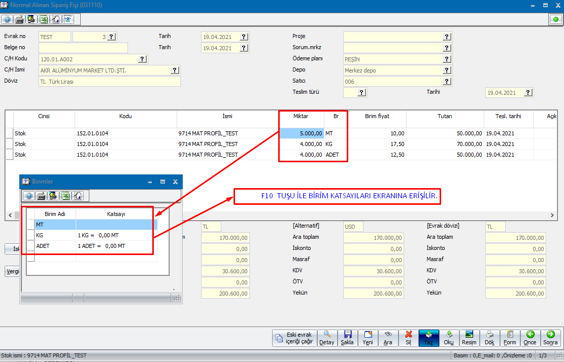
Task: Click Kodu column header in order grid
Action: coord(125,117)
